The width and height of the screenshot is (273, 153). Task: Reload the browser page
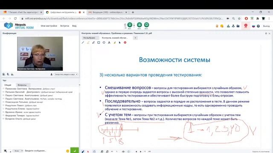tap(15, 18)
